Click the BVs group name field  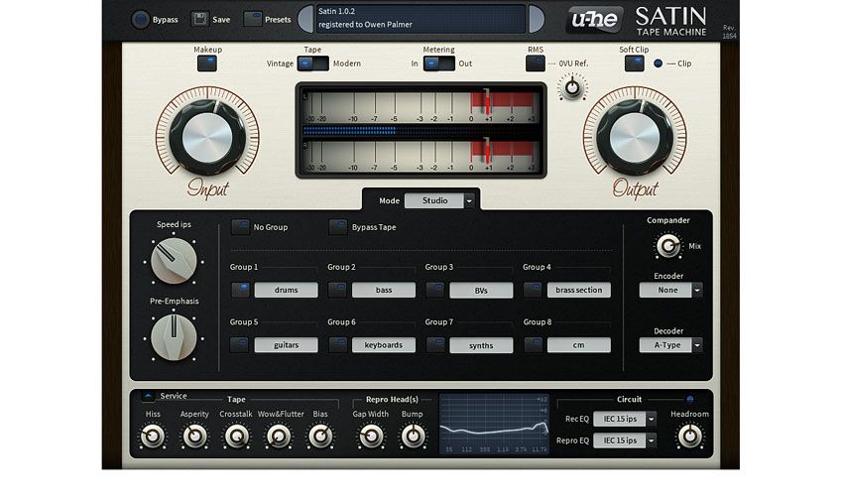tap(481, 290)
